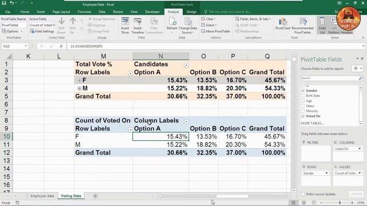367x206 pixels.
Task: Check the Salary field checkbox
Action: (x=303, y=106)
